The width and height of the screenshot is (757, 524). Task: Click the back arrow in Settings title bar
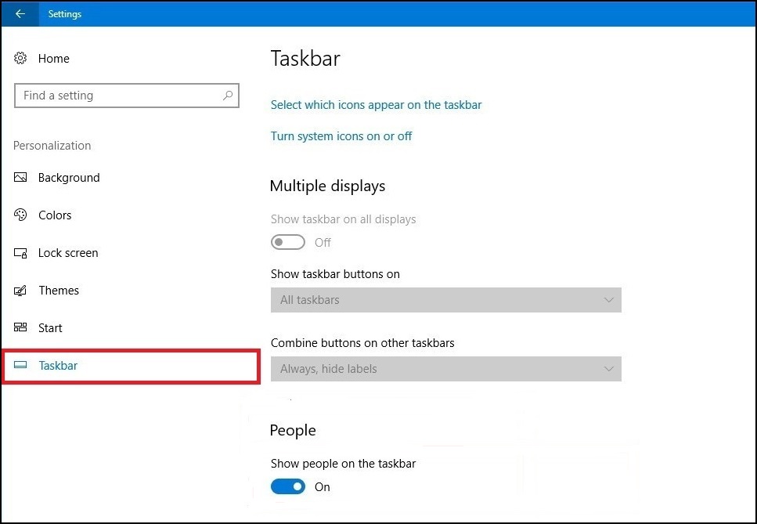(20, 13)
